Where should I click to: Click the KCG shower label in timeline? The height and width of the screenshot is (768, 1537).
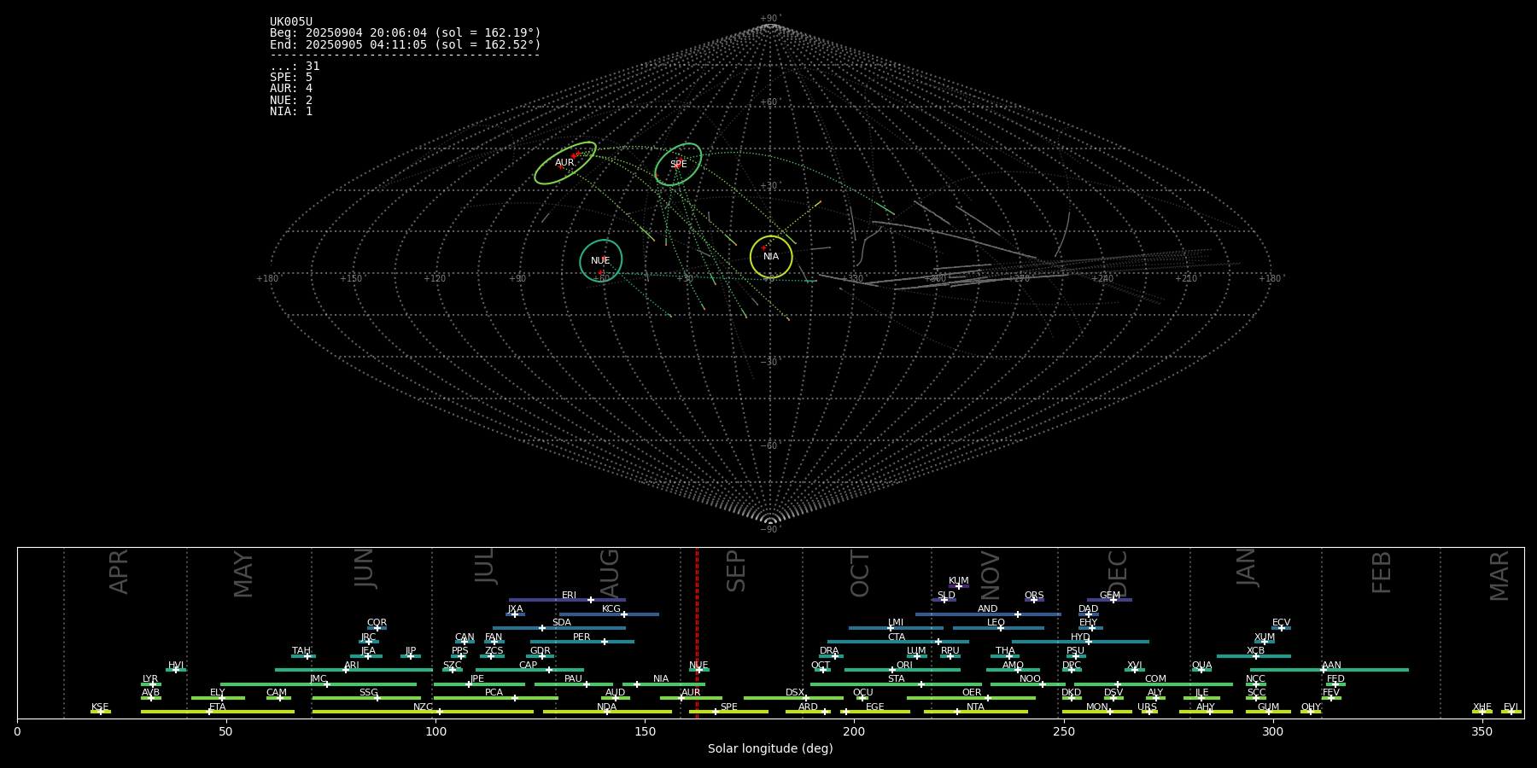[x=611, y=609]
